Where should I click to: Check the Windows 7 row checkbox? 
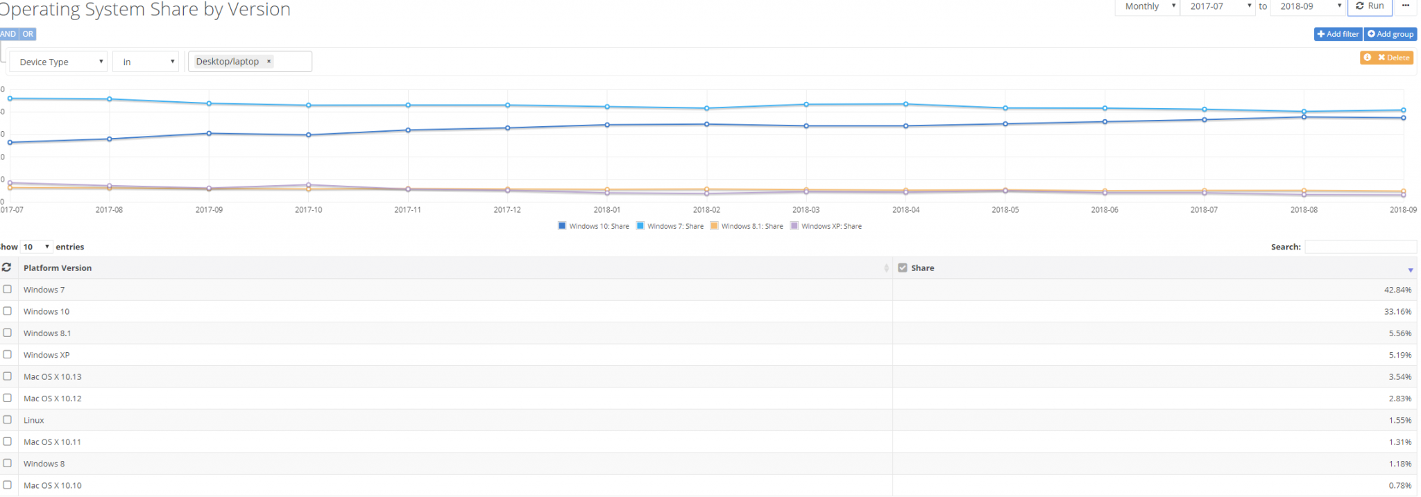8,289
